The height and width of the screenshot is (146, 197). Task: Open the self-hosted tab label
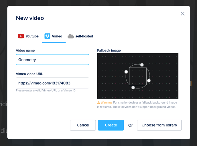coord(84,36)
